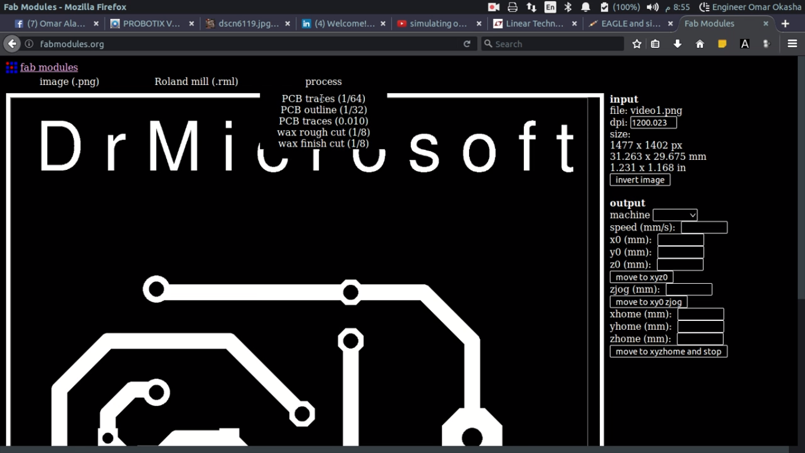Open the downloads arrow icon
The image size is (805, 453).
coord(678,44)
